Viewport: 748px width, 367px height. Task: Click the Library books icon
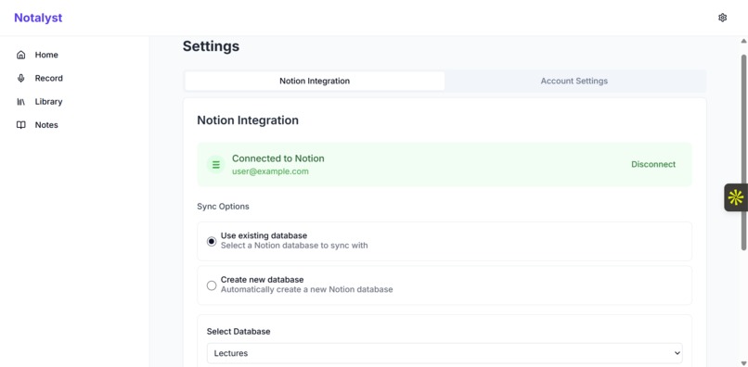[x=21, y=102]
